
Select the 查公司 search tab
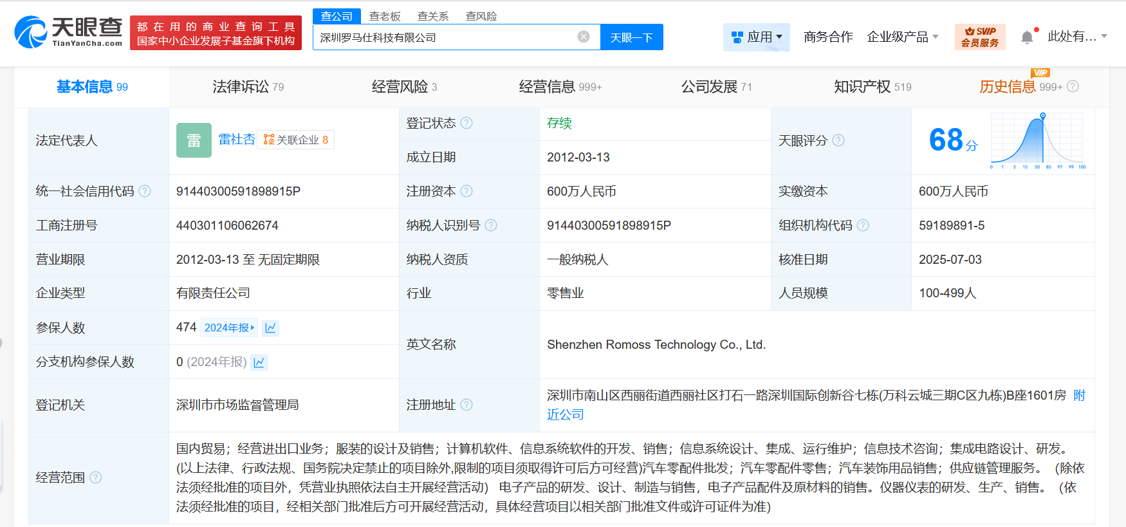(x=337, y=16)
